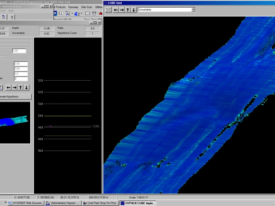Pan right using CUBE Grid toolbar arrow
Image resolution: width=275 pixels, height=206 pixels.
122,10
